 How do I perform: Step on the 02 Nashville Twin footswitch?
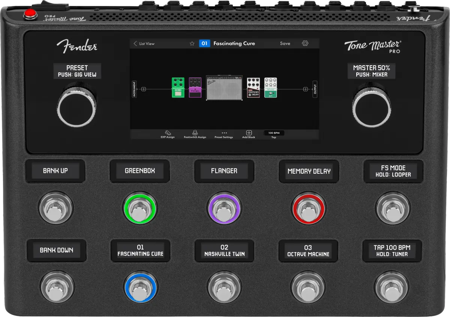[224, 287]
